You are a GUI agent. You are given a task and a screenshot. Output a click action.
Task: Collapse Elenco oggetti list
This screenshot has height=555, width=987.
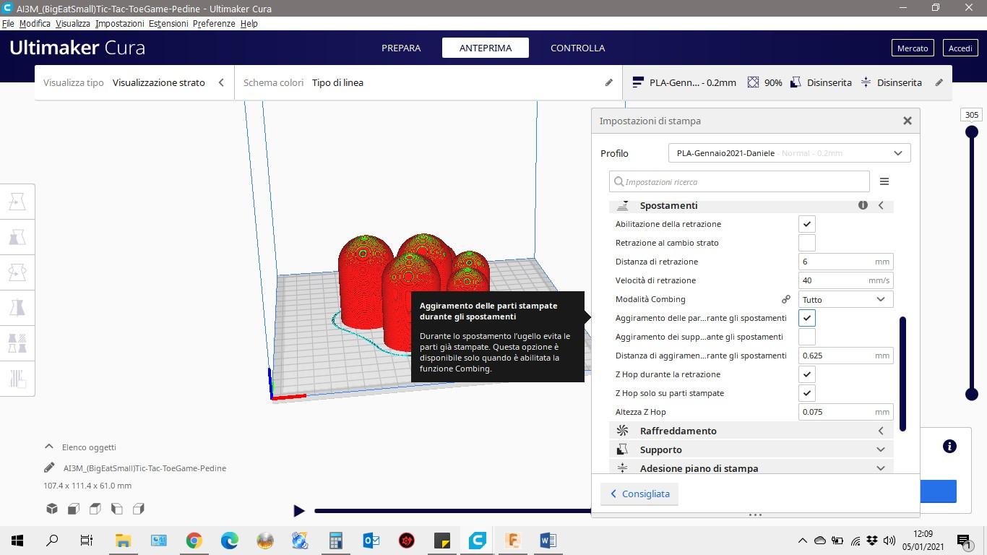point(48,447)
